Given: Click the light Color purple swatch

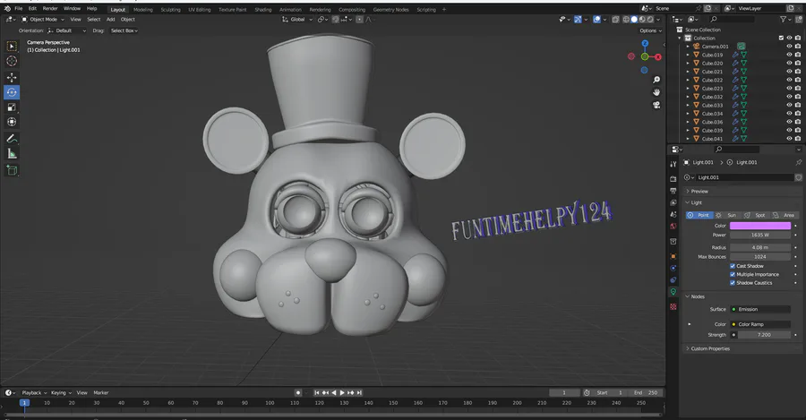Looking at the screenshot, I should point(760,226).
